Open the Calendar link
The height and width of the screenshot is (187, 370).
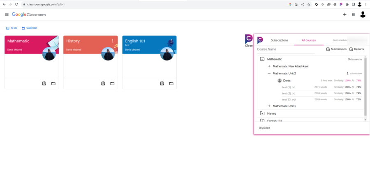click(x=29, y=28)
